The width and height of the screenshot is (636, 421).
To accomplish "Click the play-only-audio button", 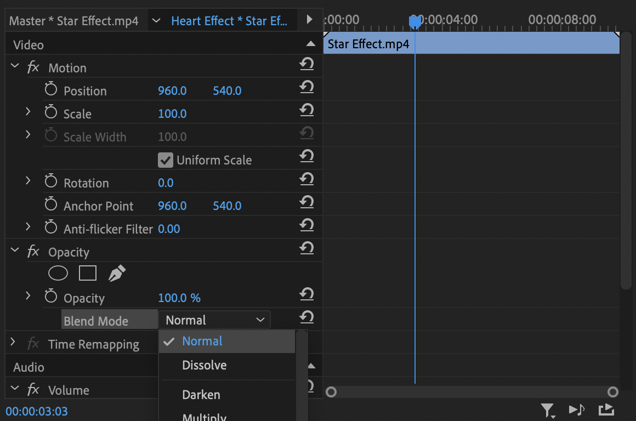I will coord(577,409).
